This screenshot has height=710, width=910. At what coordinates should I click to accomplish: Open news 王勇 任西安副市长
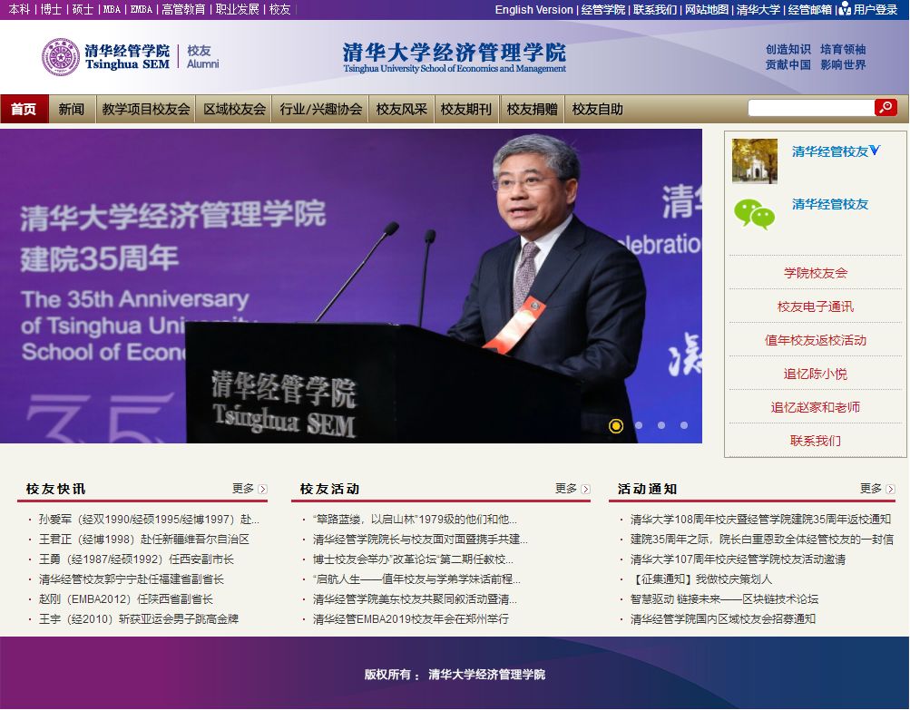tap(136, 559)
